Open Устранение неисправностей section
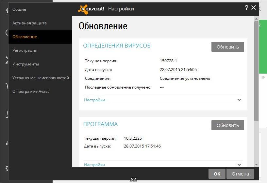 [x=41, y=78]
